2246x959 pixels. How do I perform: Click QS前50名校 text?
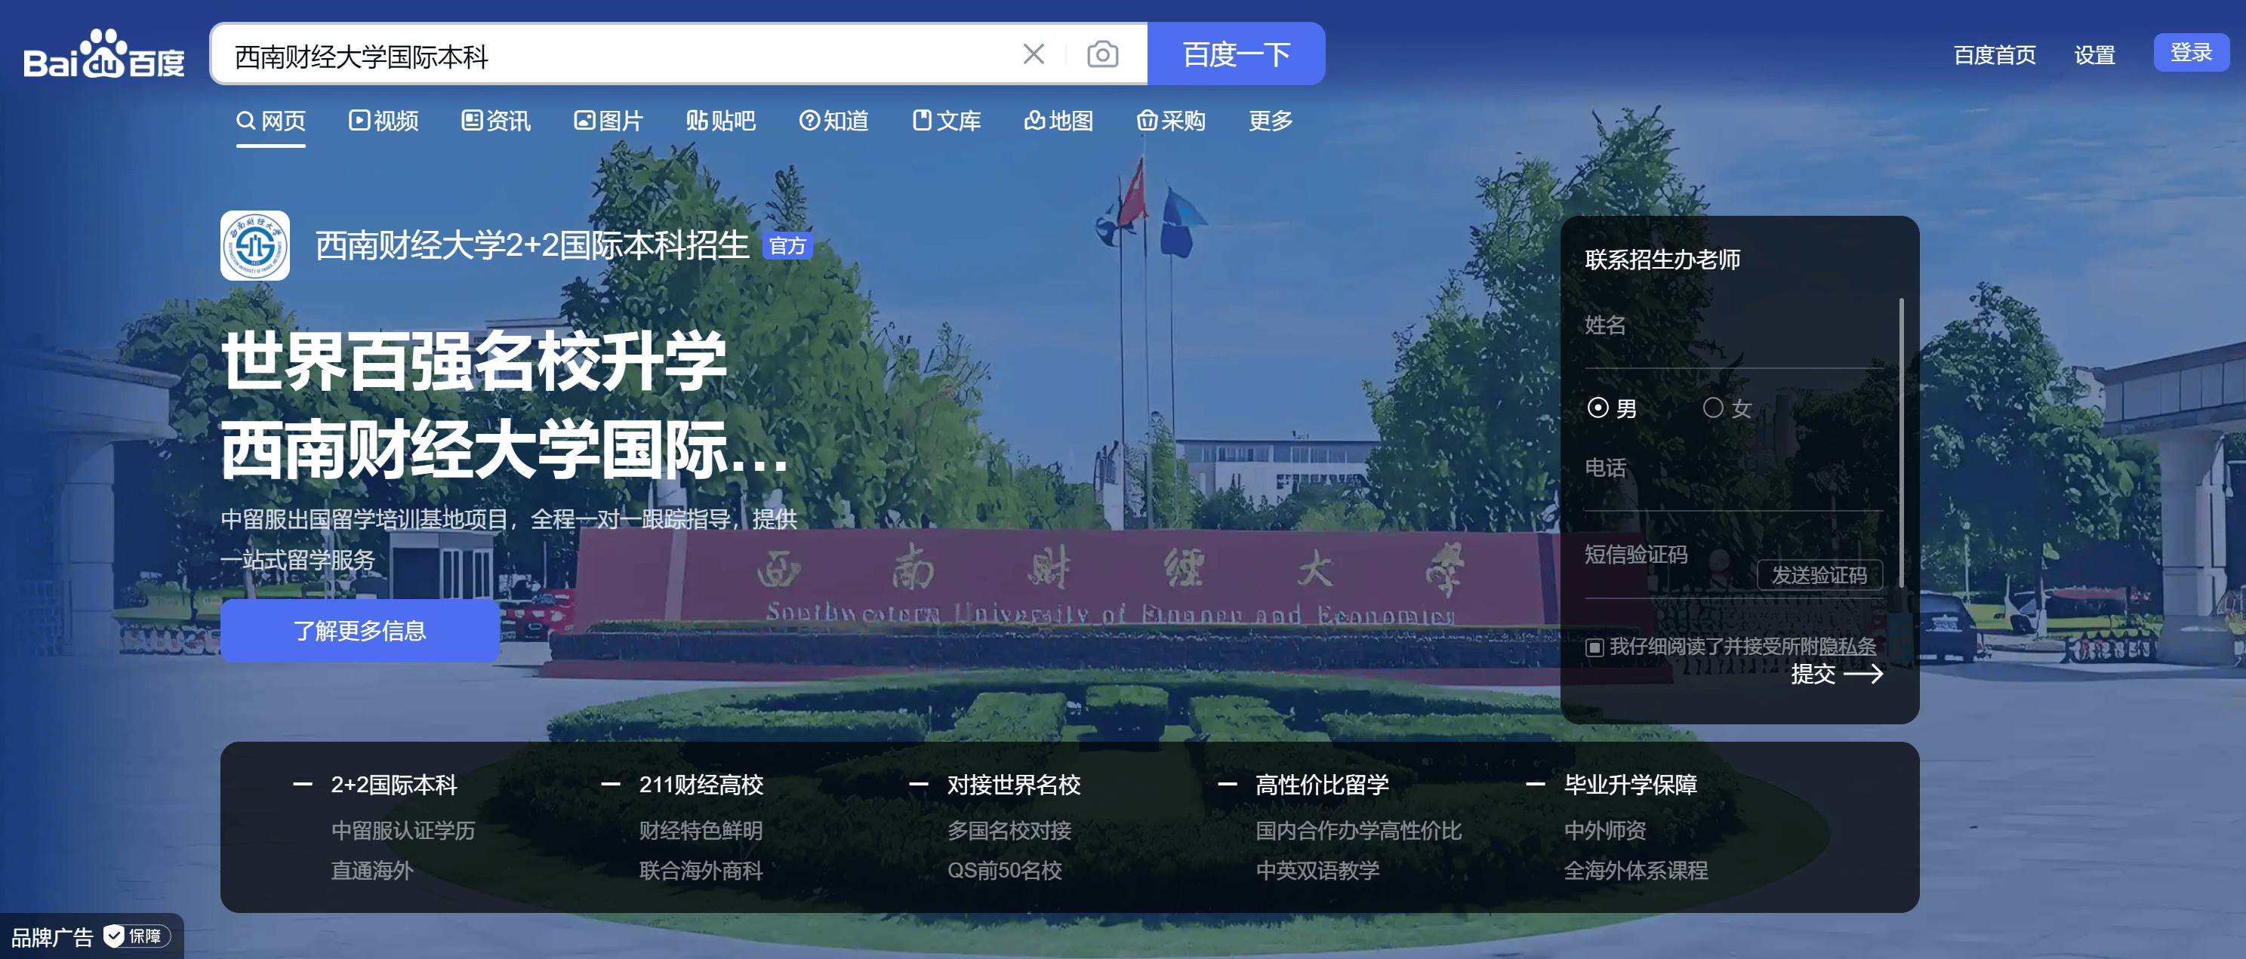1004,870
